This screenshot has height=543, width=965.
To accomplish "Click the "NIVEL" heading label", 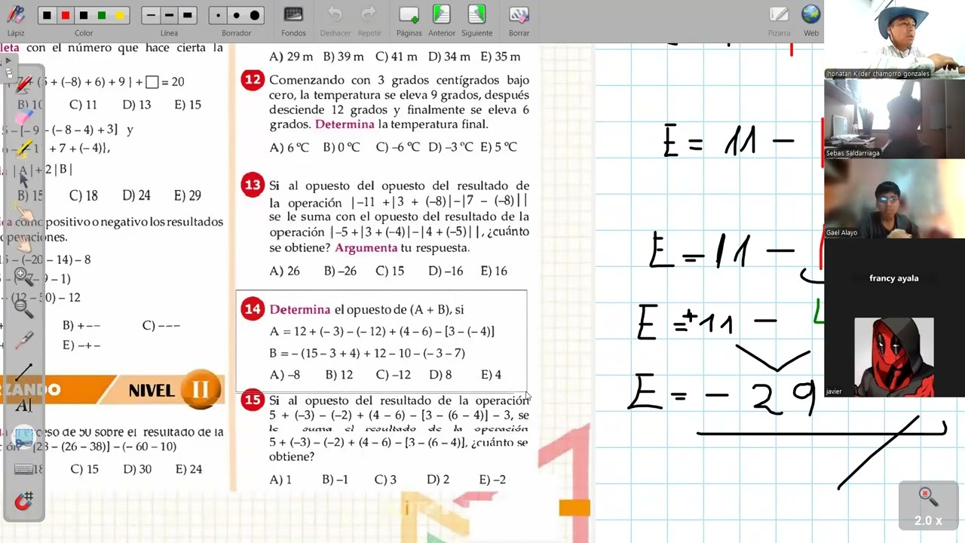I will point(152,391).
